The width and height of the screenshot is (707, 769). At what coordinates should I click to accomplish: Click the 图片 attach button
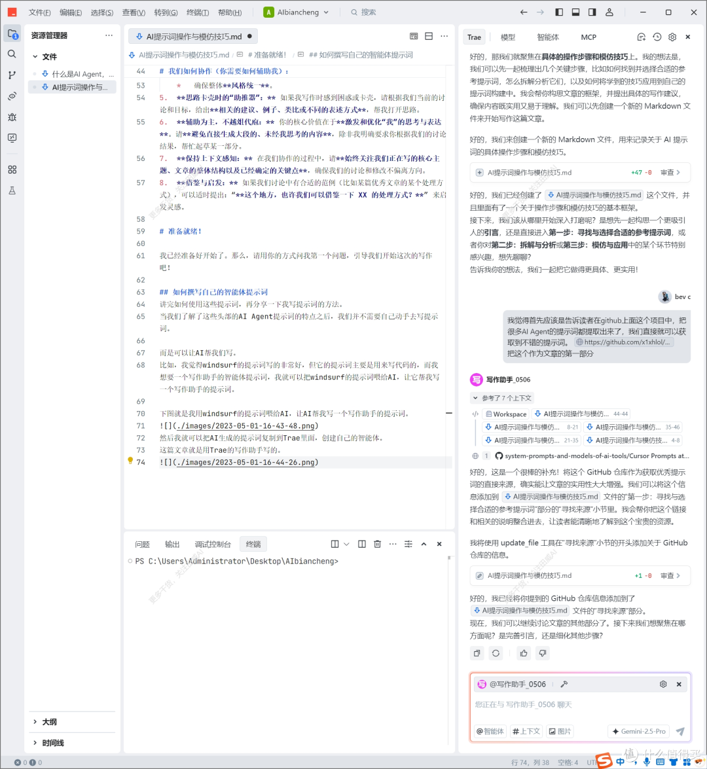click(560, 731)
